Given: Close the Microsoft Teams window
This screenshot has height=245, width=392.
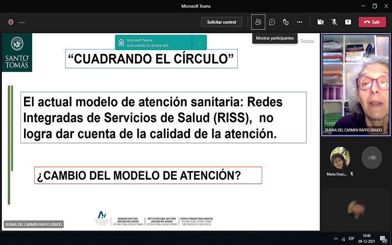Looking at the screenshot, I should click(386, 6).
